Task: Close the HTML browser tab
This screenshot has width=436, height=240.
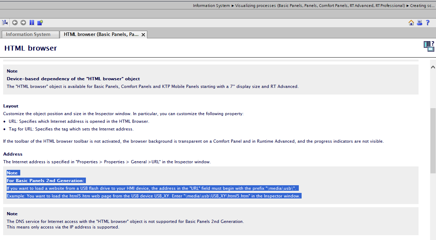Action: [143, 35]
